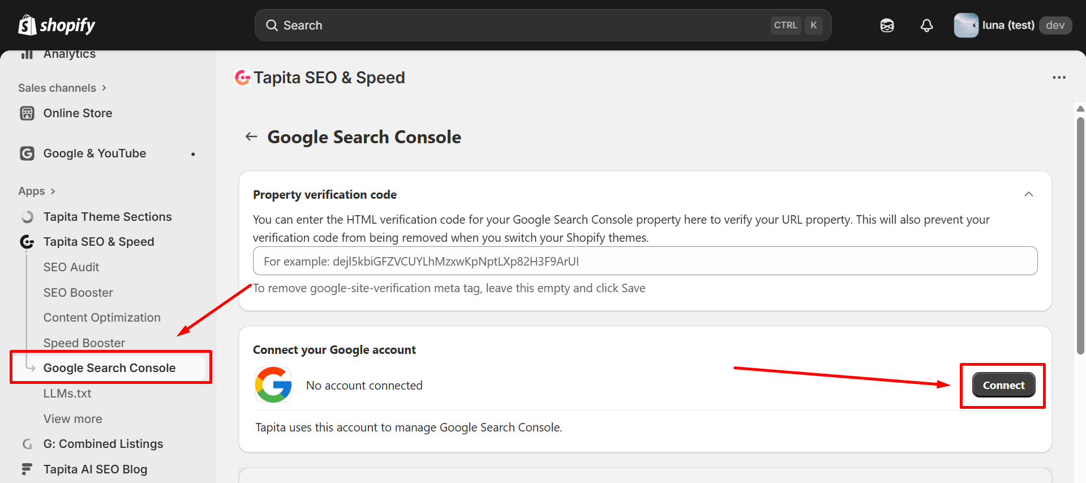
Task: Click the Shopify logo
Action: [57, 25]
